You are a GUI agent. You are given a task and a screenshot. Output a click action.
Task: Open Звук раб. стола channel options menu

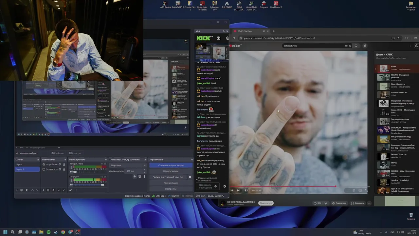click(71, 167)
